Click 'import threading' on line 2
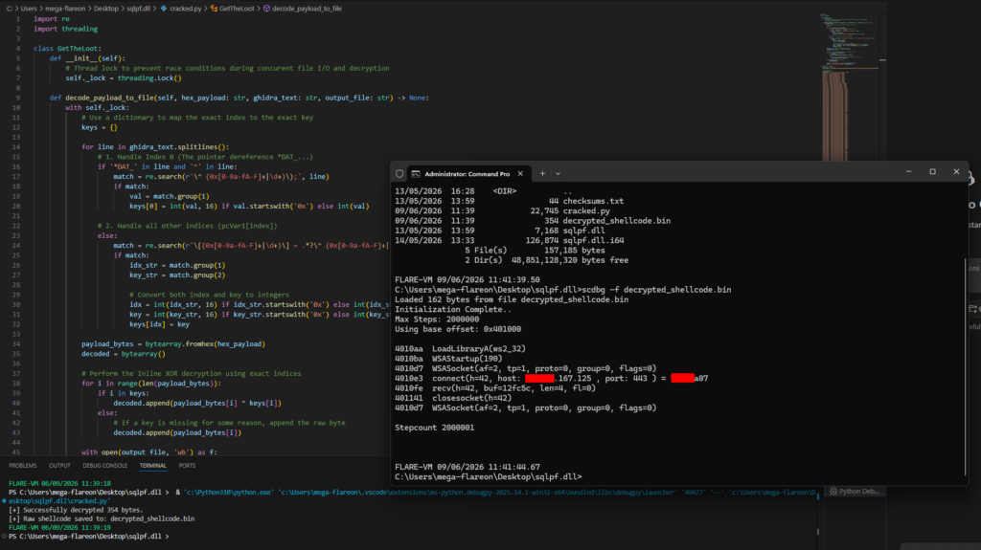 pos(66,29)
